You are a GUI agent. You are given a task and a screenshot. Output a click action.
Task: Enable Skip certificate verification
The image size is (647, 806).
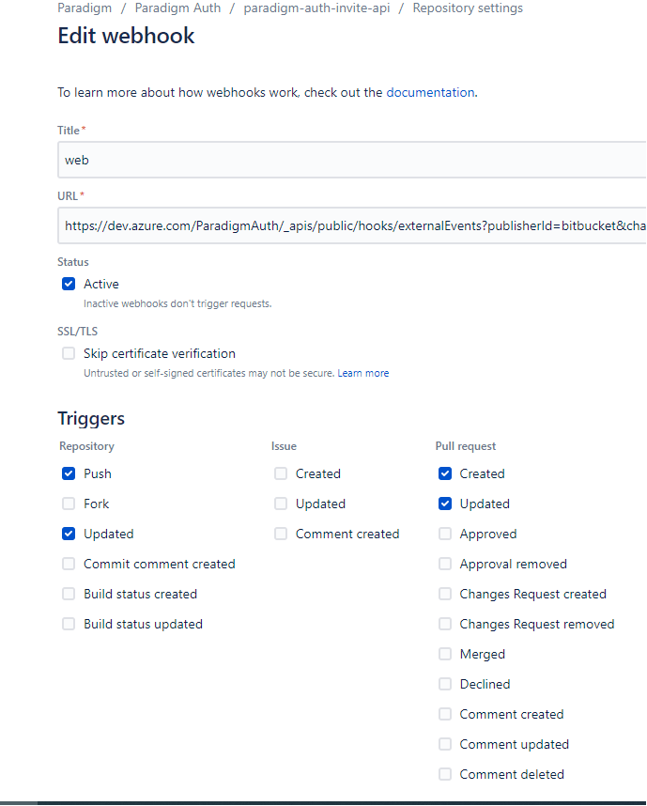tap(68, 352)
